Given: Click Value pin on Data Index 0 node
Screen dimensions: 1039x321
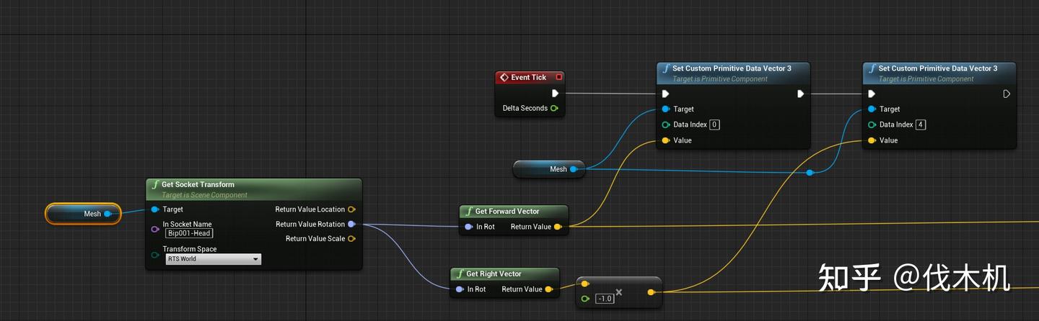Looking at the screenshot, I should pyautogui.click(x=665, y=140).
